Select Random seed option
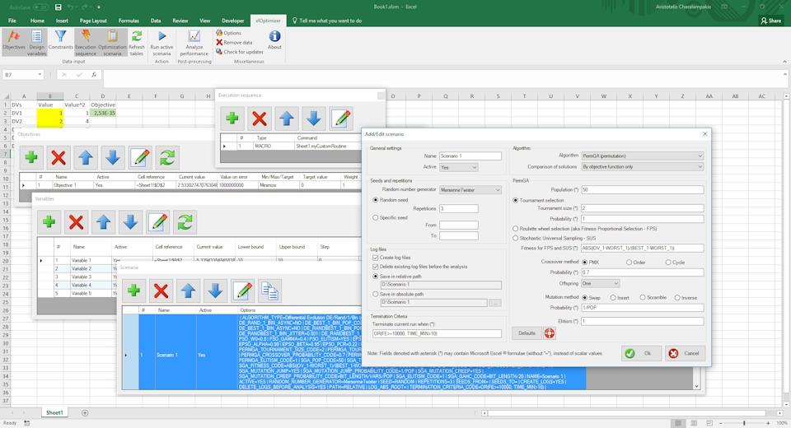This screenshot has width=791, height=428. tap(376, 200)
